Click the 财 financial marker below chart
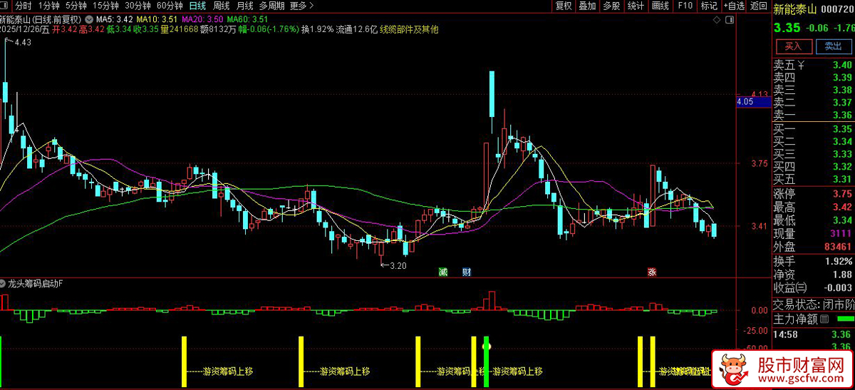This screenshot has height=390, width=855. [467, 272]
